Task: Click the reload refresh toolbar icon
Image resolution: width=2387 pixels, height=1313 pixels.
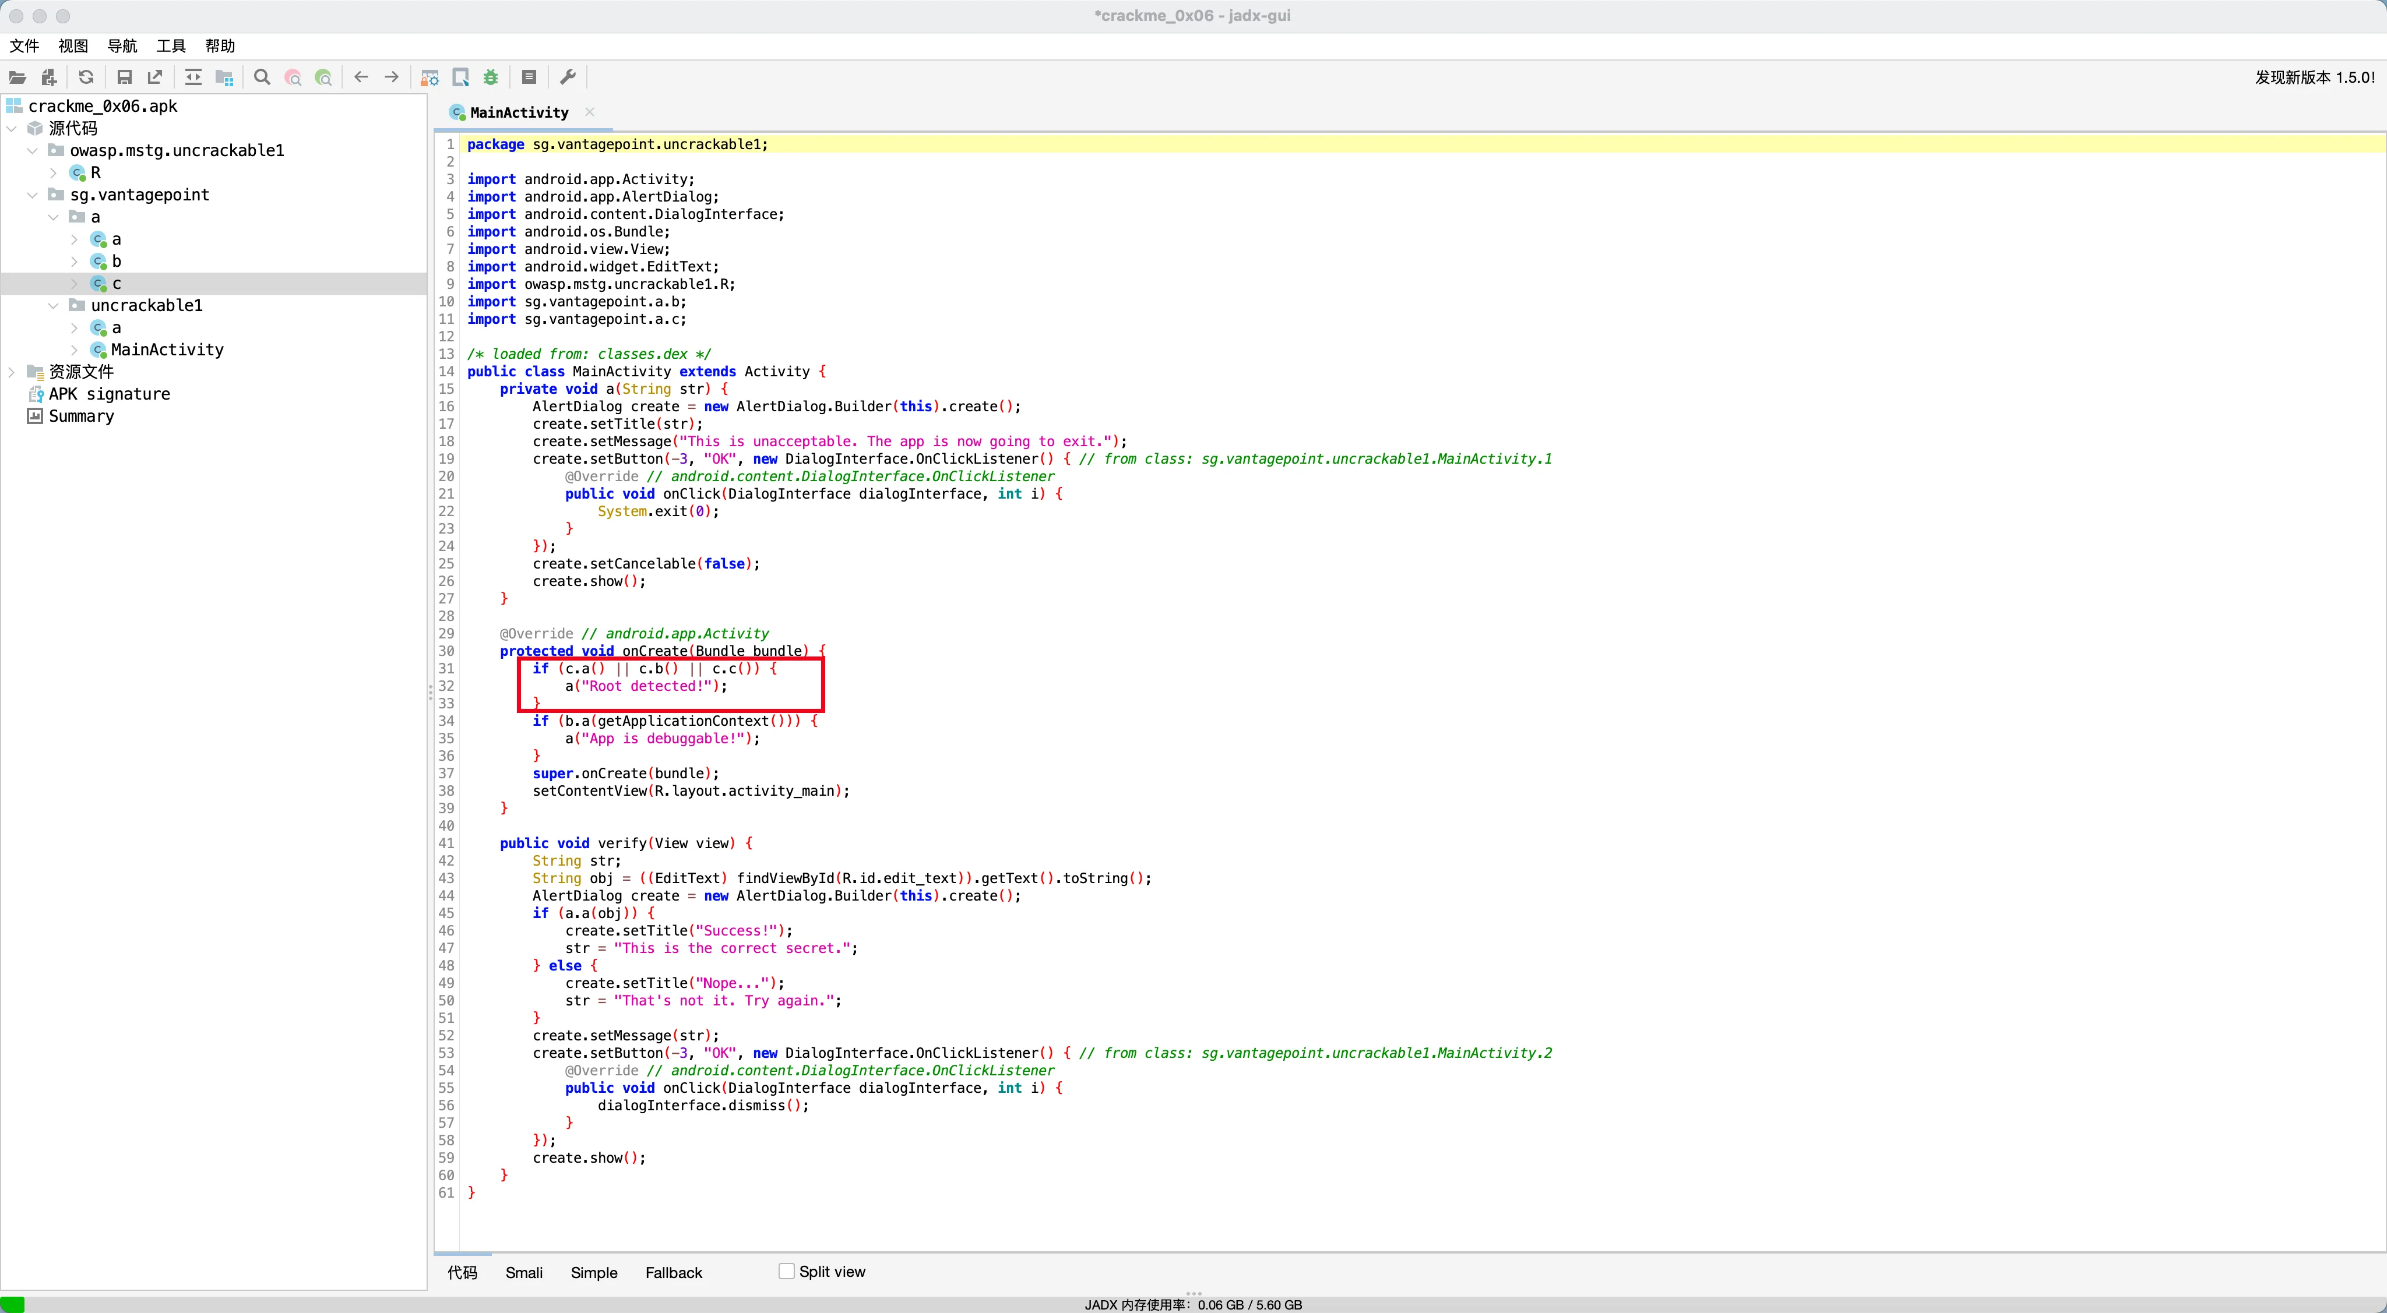Action: tap(86, 77)
